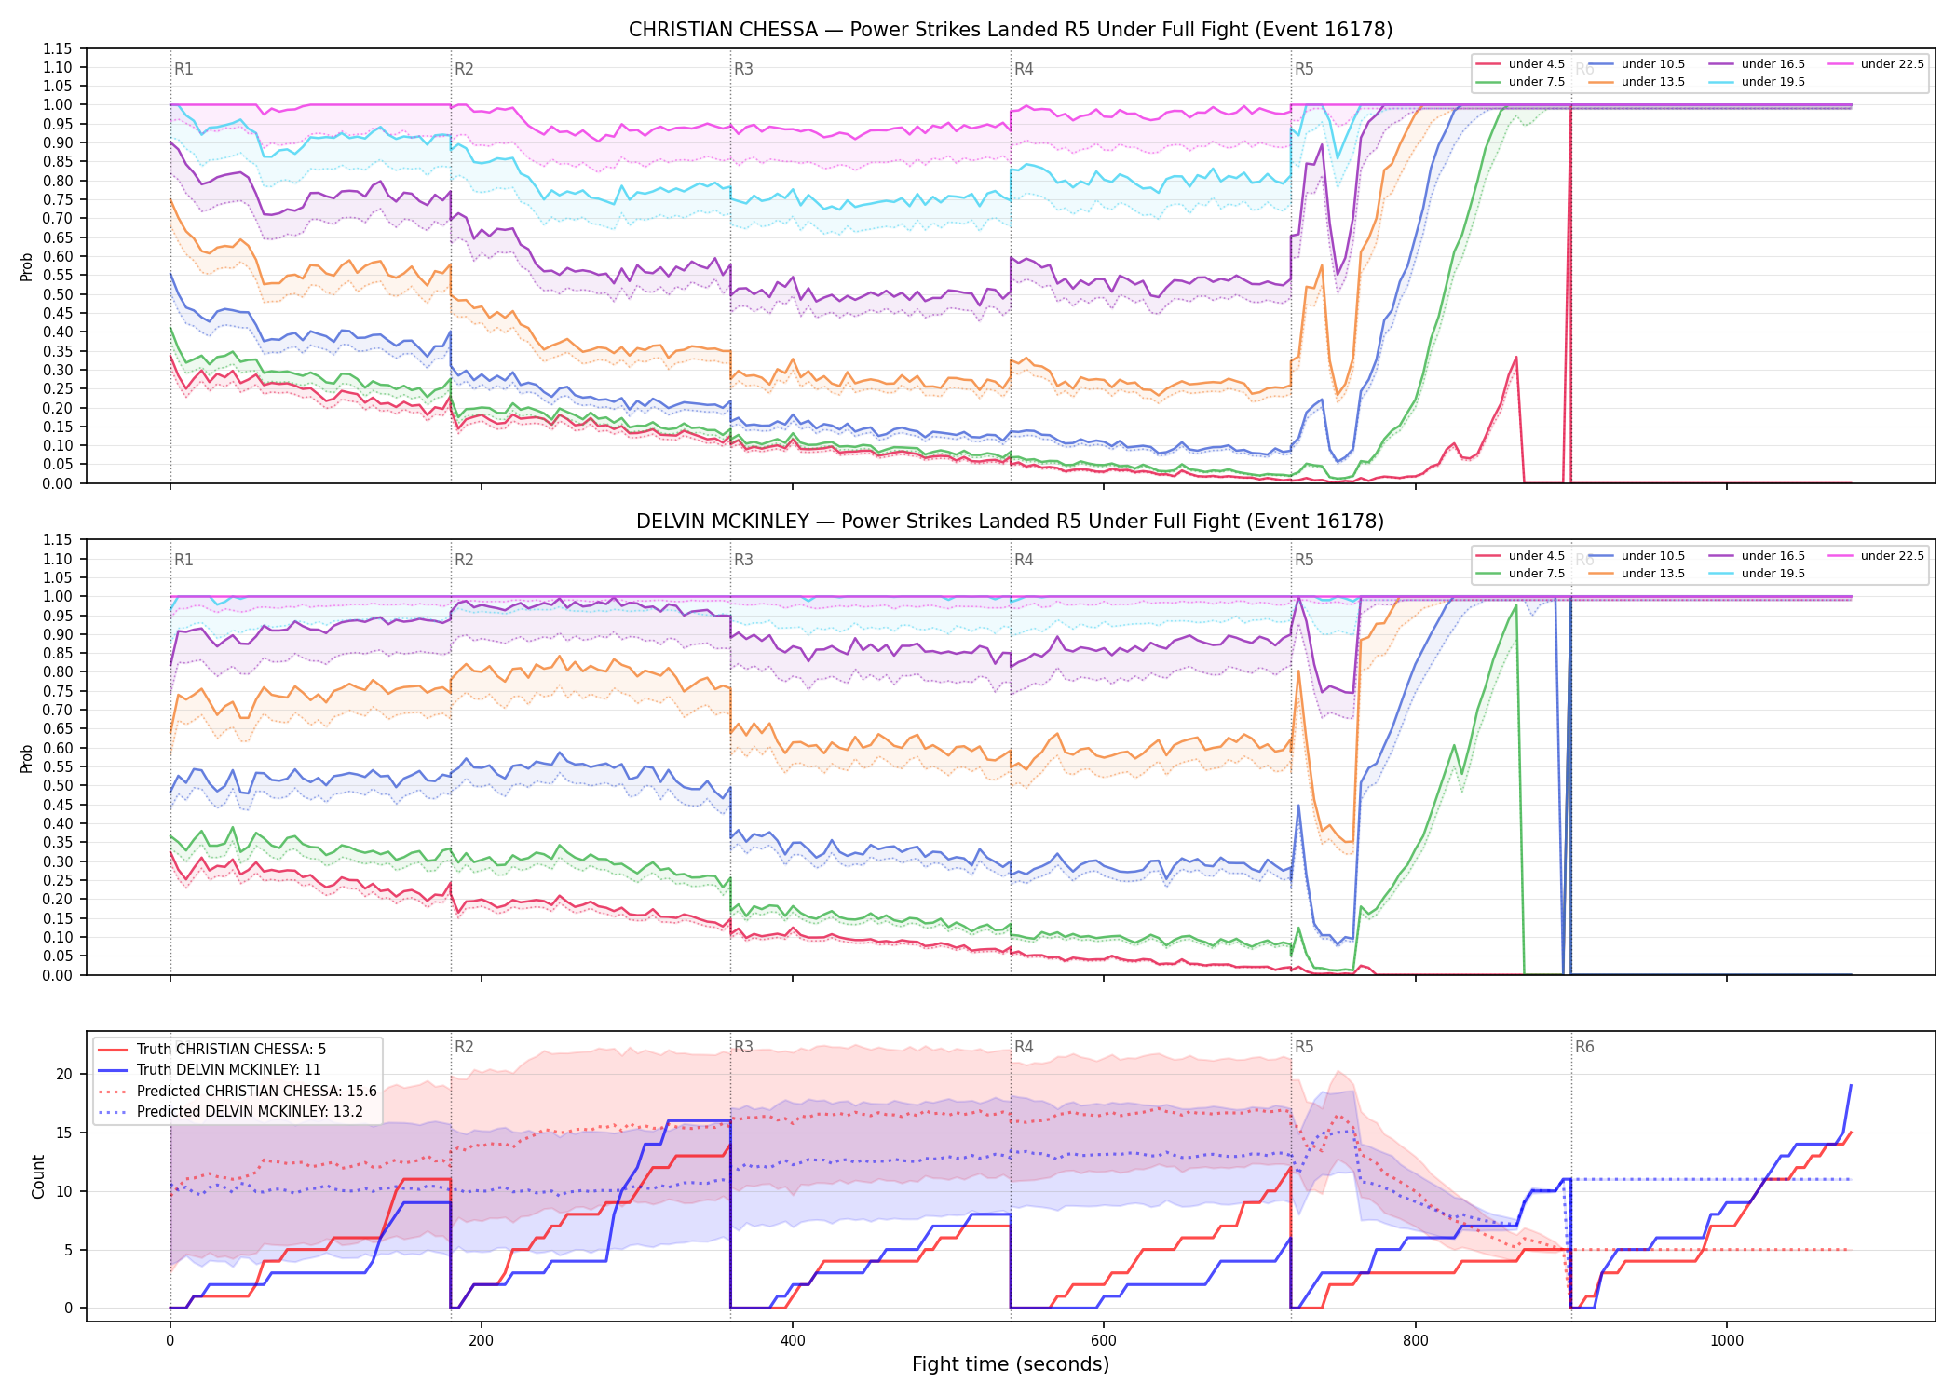Select the R5 marker in the MCKINLEY chart
The height and width of the screenshot is (1397, 1956).
pyautogui.click(x=1304, y=560)
